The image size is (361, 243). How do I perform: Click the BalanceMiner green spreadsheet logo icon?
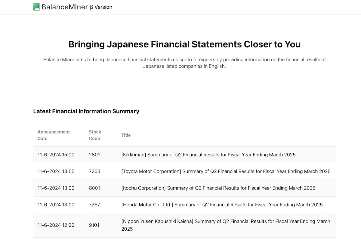coord(36,7)
